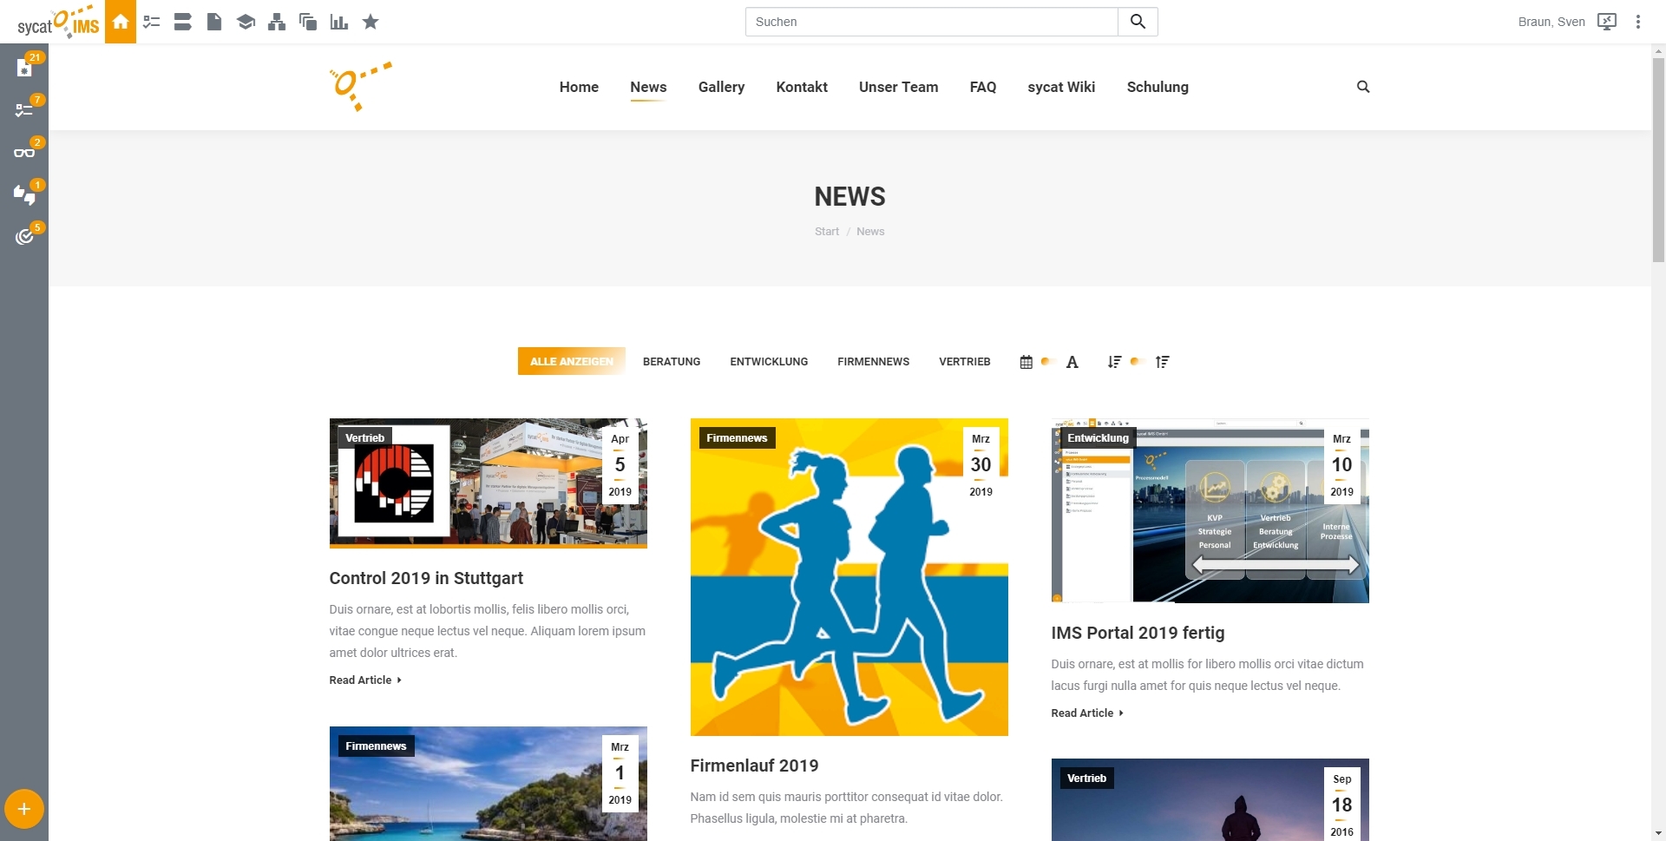Viewport: 1666px width, 841px height.
Task: Open the process arrows icon in the top toolbar
Action: [182, 22]
